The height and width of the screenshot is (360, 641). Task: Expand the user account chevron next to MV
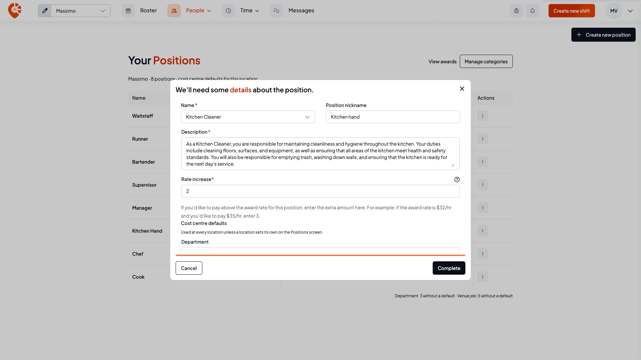[630, 11]
